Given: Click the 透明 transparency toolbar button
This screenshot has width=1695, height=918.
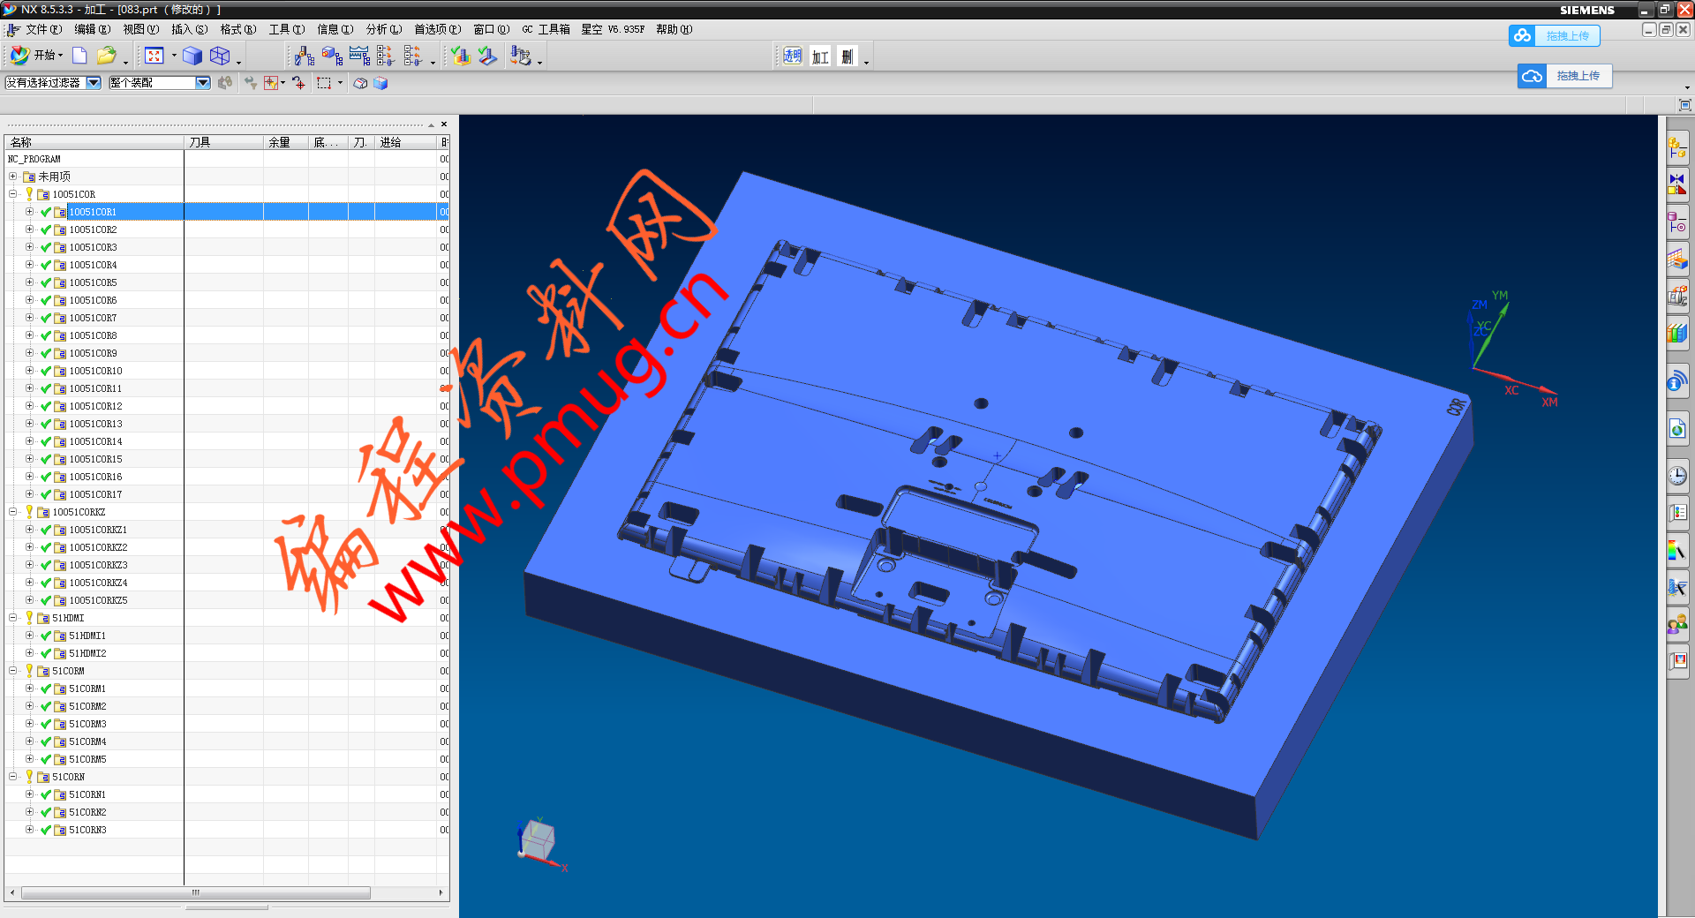Looking at the screenshot, I should (793, 56).
